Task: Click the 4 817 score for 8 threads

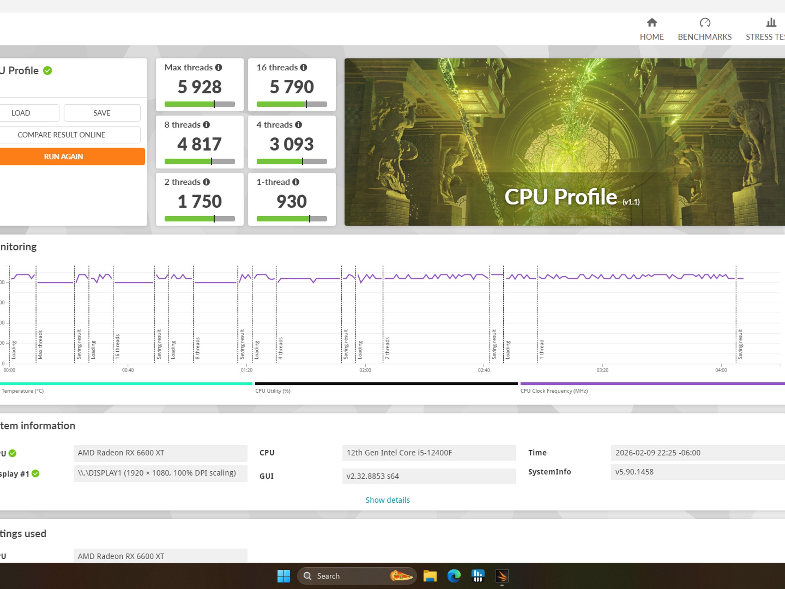Action: (200, 144)
